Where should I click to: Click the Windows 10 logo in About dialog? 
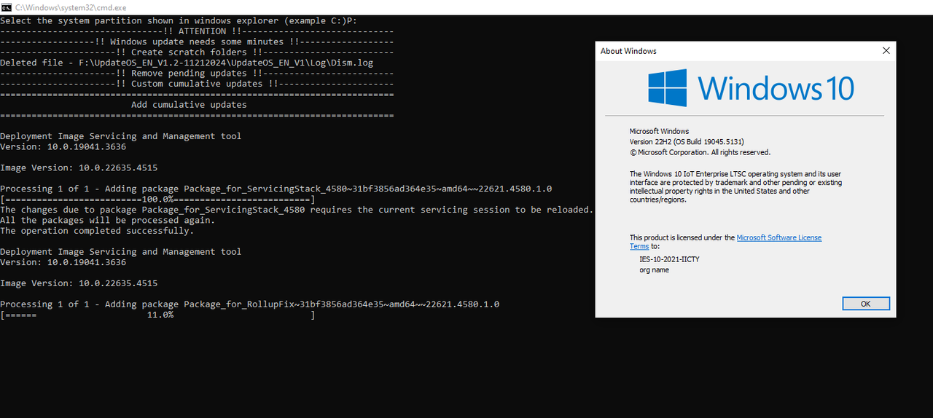(751, 87)
